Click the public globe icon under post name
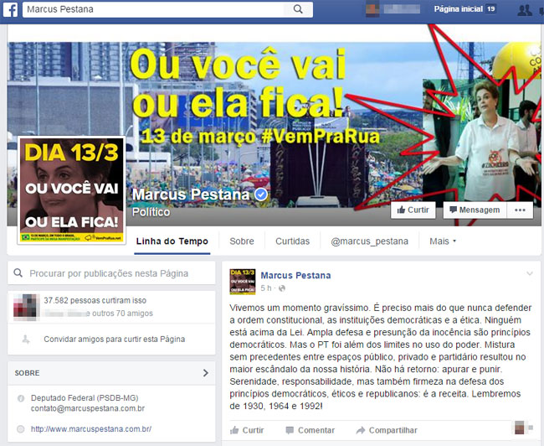The image size is (544, 446). (x=282, y=288)
